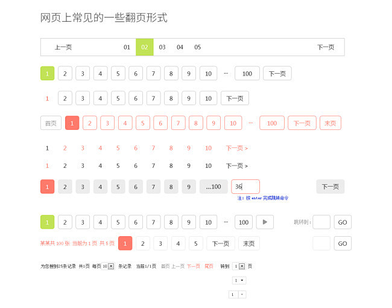Click the red-outlined page 100 button
392x308 pixels.
pyautogui.click(x=272, y=123)
